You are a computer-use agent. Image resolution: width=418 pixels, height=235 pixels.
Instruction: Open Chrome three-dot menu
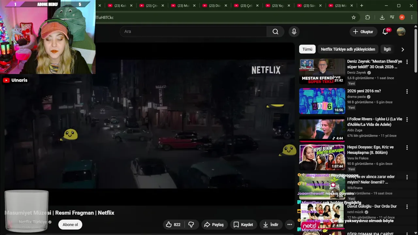tap(411, 17)
